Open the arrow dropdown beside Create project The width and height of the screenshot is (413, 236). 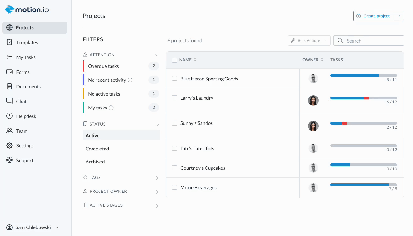399,16
